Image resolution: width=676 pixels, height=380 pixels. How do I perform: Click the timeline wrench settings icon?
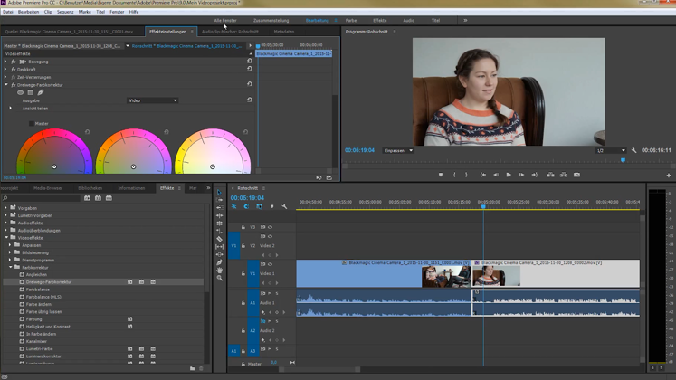(283, 206)
